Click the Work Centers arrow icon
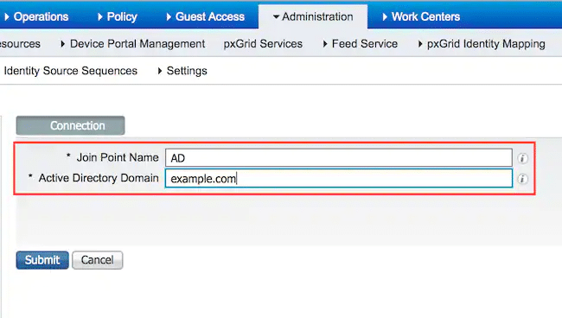Image resolution: width=562 pixels, height=318 pixels. (385, 16)
